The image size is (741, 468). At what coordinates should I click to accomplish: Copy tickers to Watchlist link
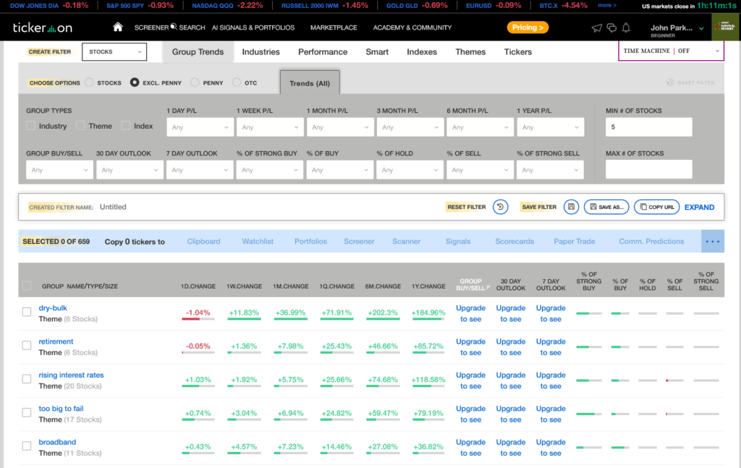(x=258, y=242)
